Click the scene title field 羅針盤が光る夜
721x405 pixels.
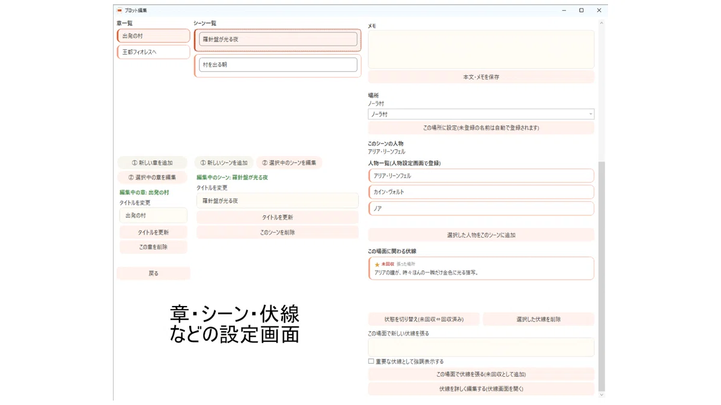pos(278,201)
